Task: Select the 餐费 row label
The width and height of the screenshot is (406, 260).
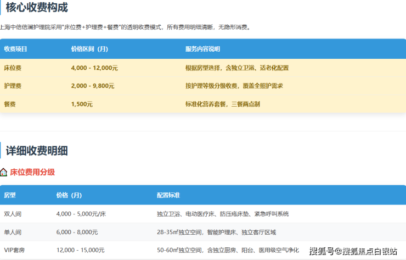Action: 10,104
